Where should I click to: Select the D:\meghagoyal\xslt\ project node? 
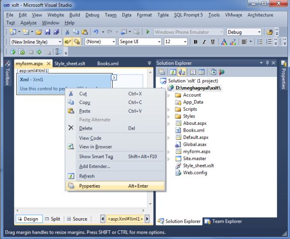coord(198,88)
